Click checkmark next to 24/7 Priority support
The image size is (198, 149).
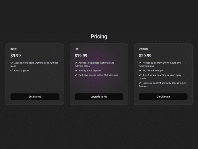coord(140,70)
